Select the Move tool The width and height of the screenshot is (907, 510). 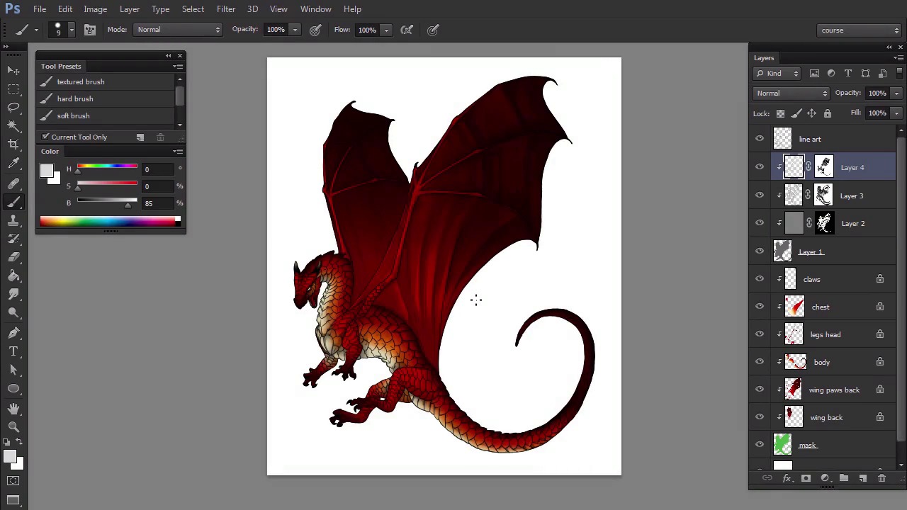point(13,70)
